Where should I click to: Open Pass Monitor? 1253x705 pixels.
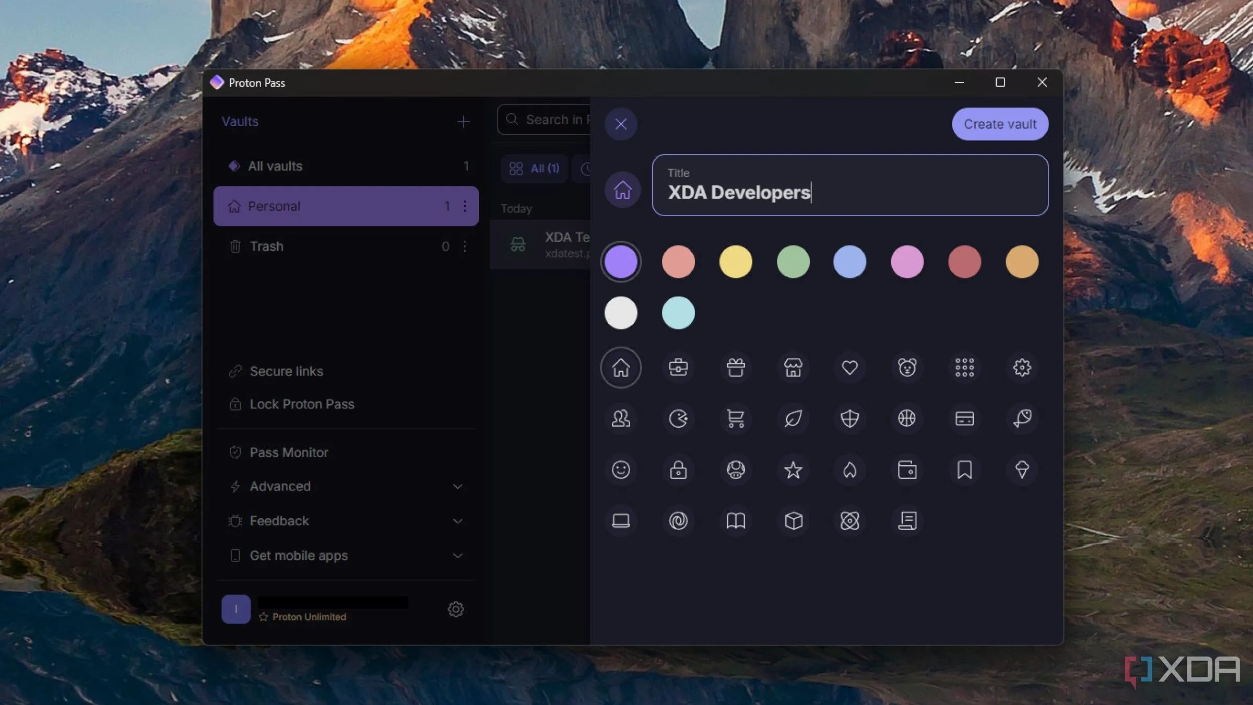(346, 452)
